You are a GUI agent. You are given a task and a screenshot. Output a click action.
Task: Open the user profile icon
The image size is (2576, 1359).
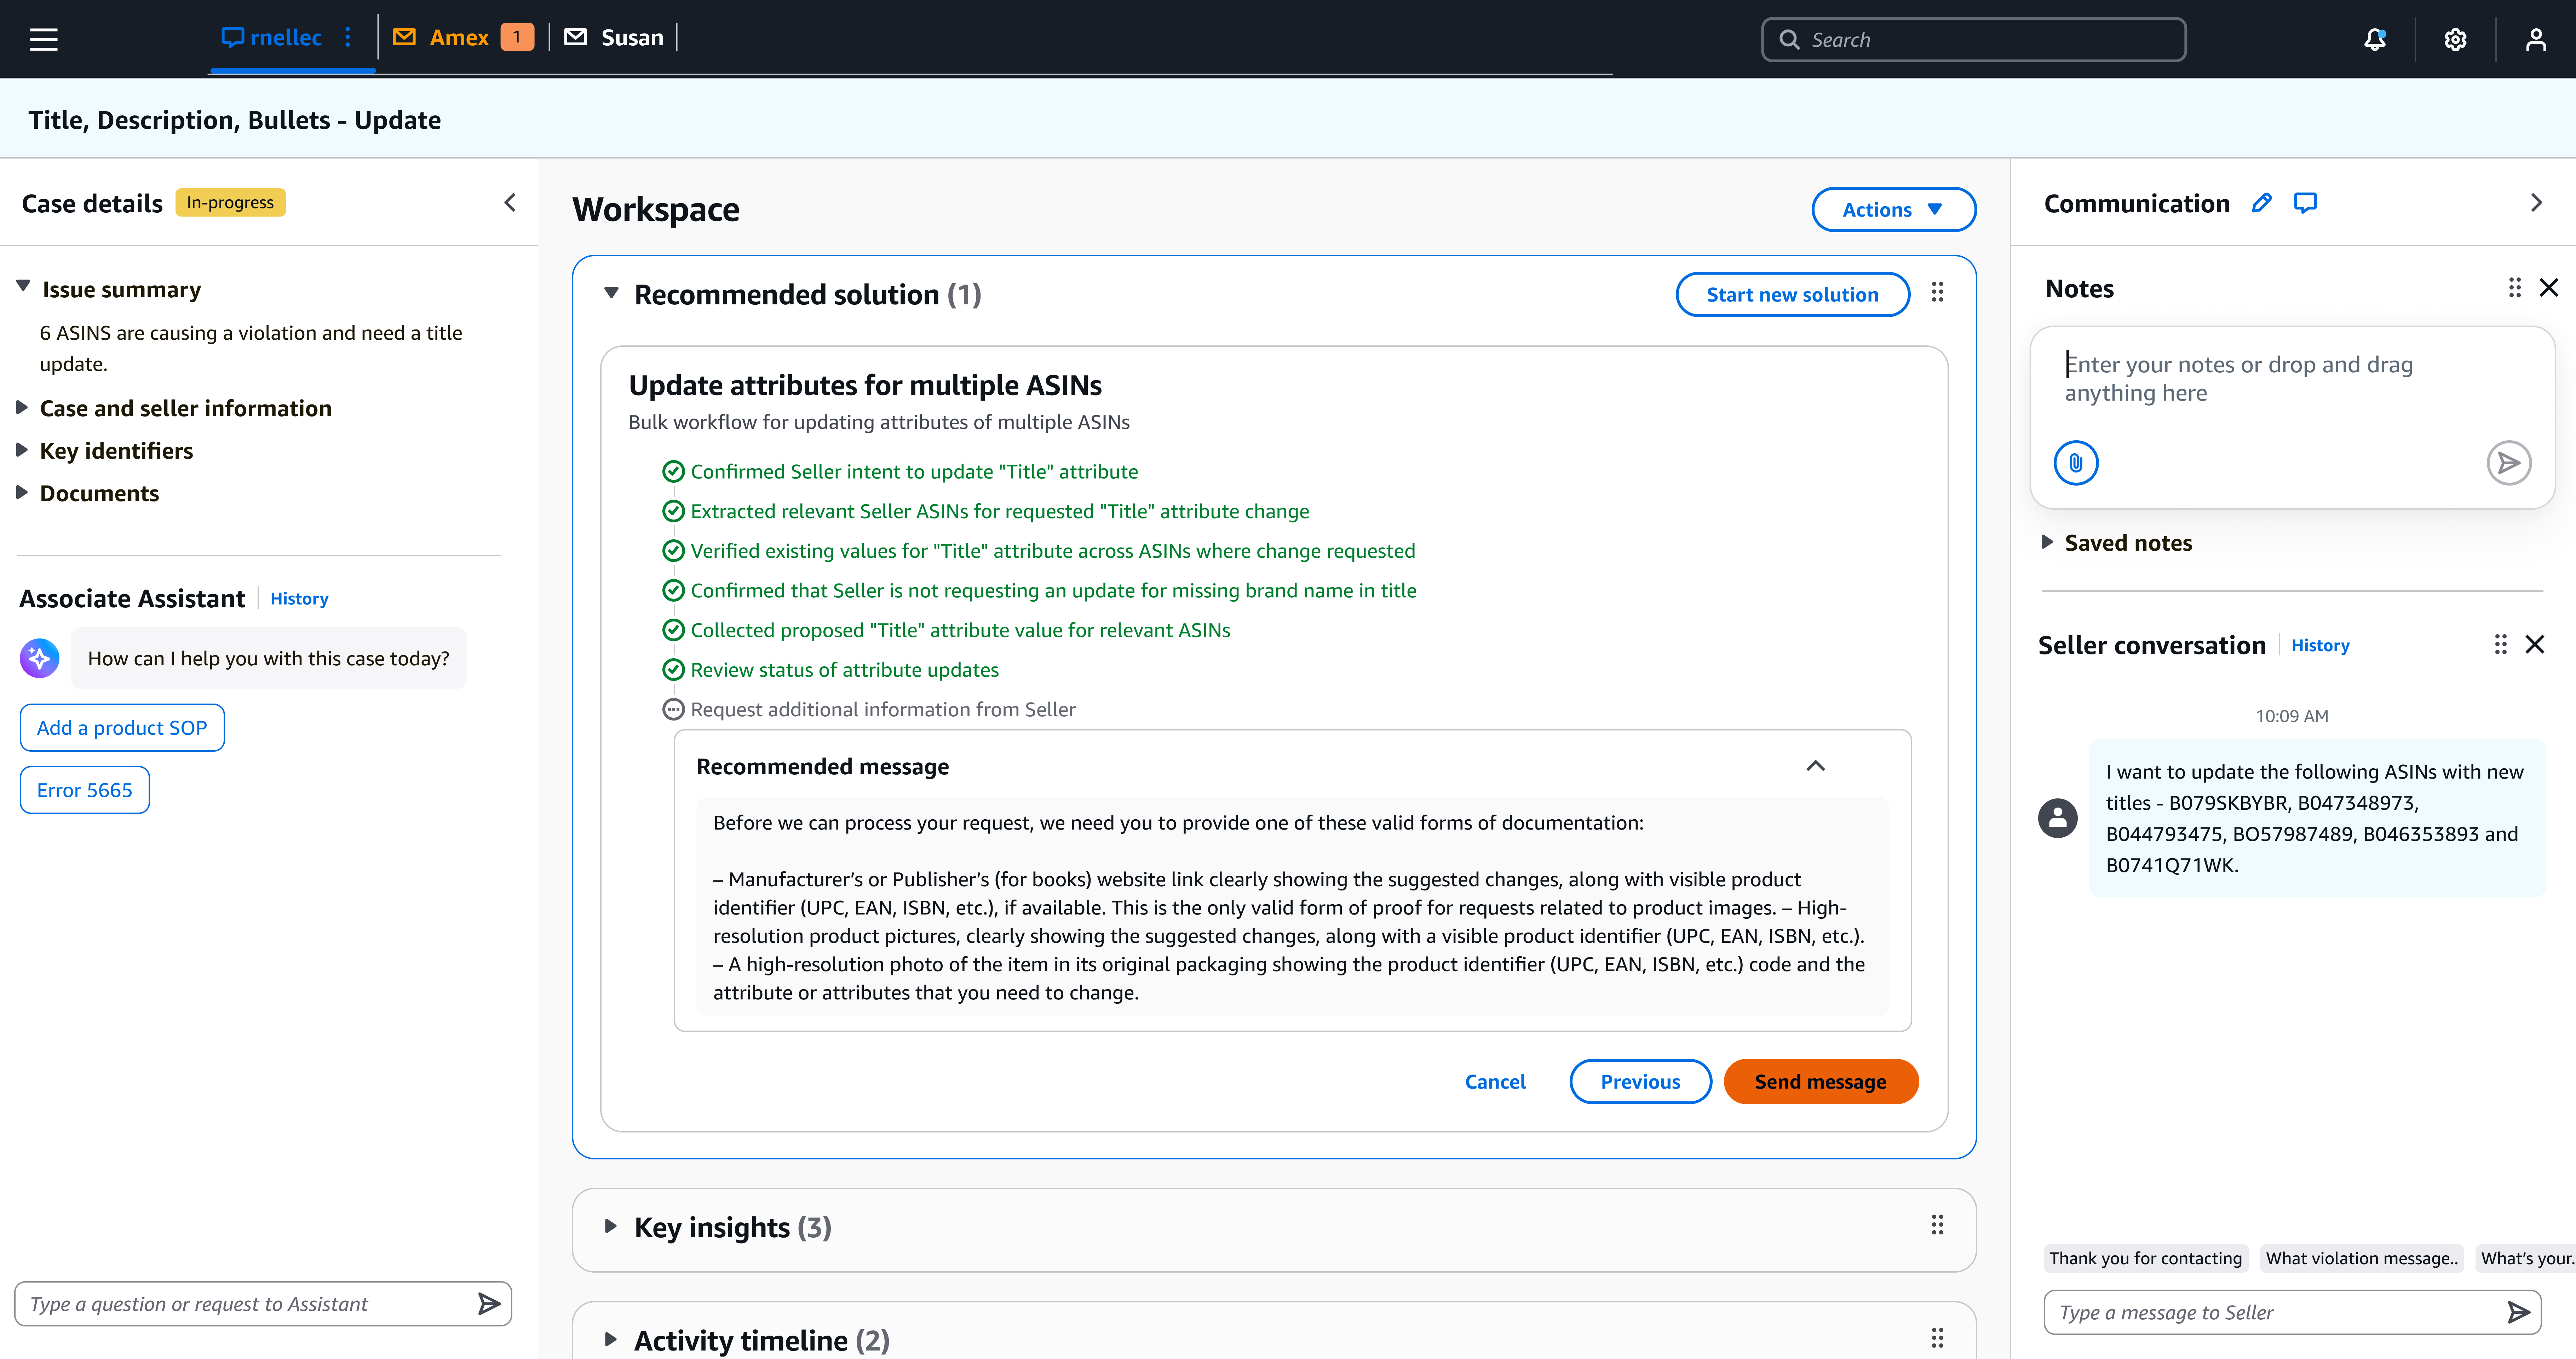tap(2536, 39)
